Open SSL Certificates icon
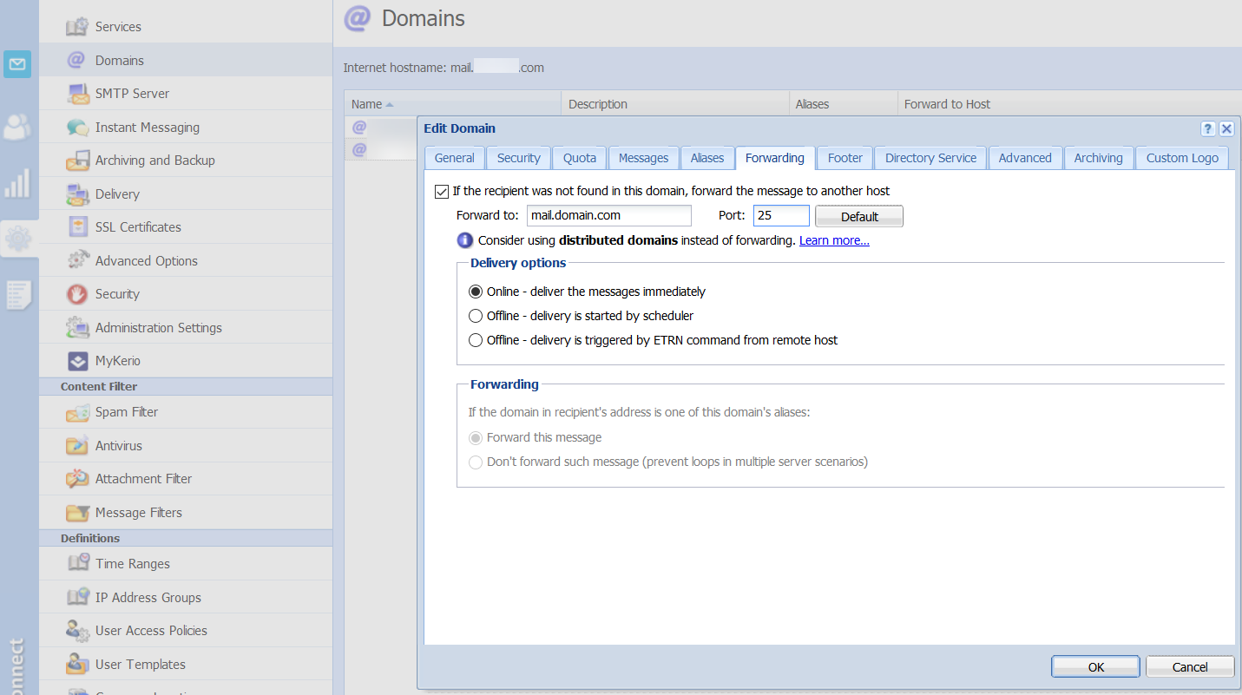This screenshot has height=695, width=1242. point(77,227)
